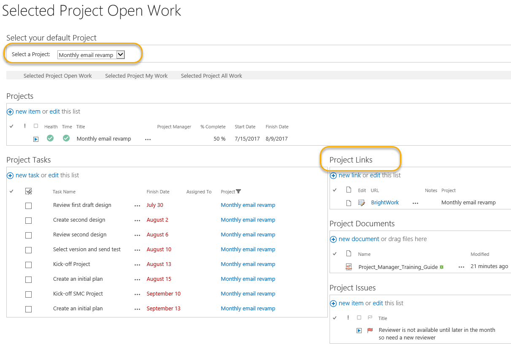Open ellipsis menu for Create second design
The image size is (511, 350).
tap(137, 220)
